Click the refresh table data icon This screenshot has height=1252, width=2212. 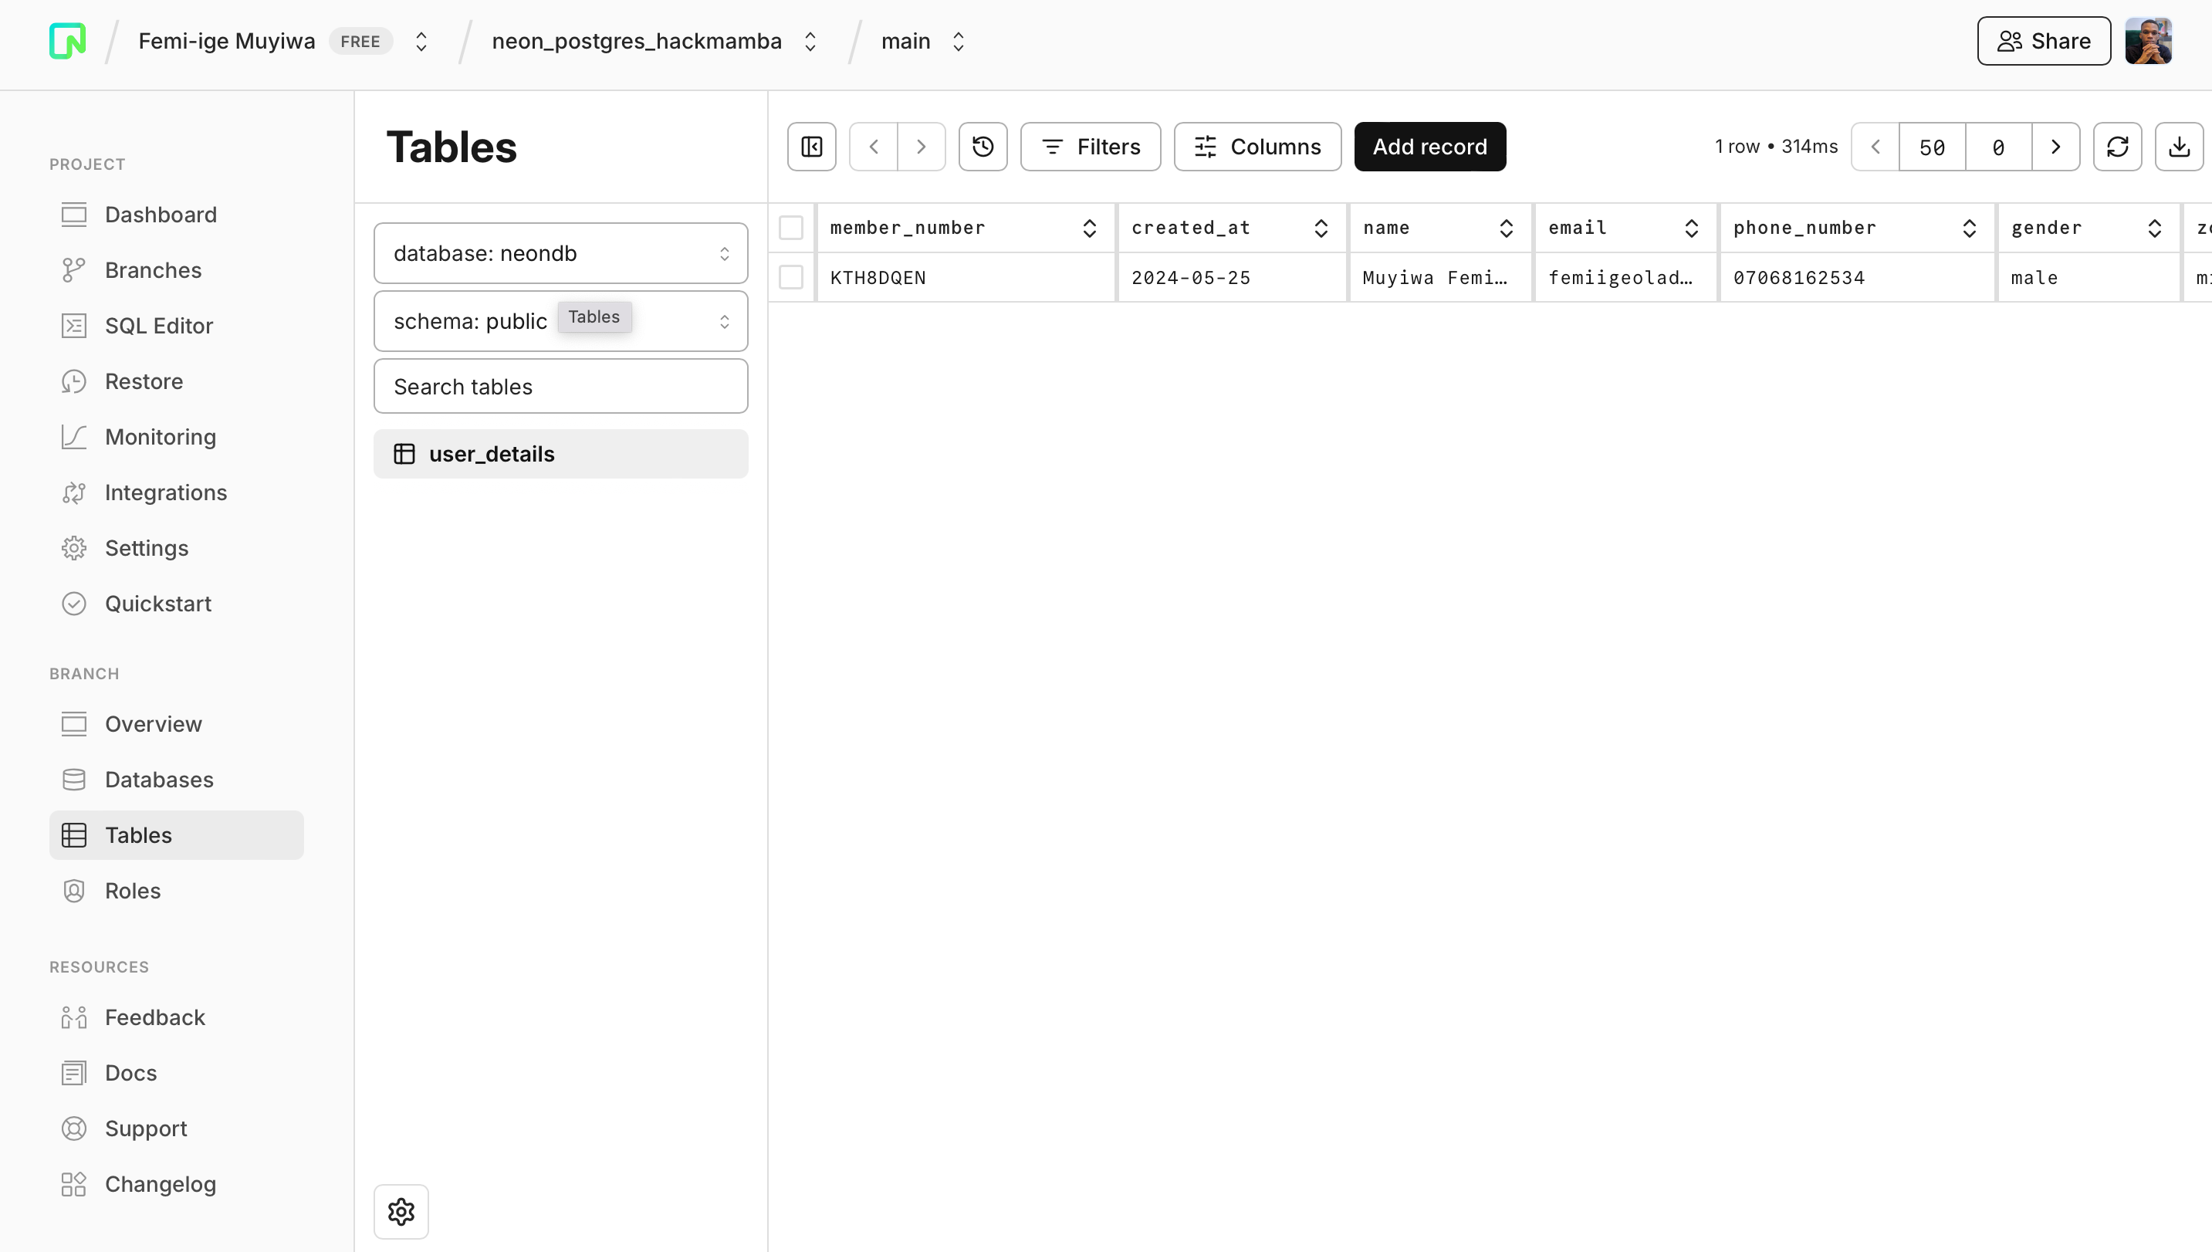(x=2116, y=147)
